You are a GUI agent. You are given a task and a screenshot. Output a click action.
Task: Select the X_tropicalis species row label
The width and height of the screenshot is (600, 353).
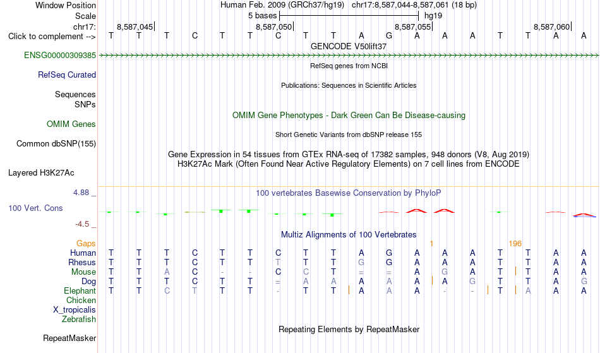tap(75, 310)
